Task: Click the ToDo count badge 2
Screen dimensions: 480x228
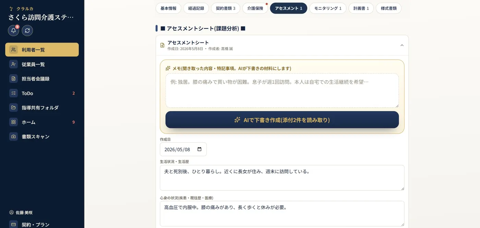Action: (73, 93)
